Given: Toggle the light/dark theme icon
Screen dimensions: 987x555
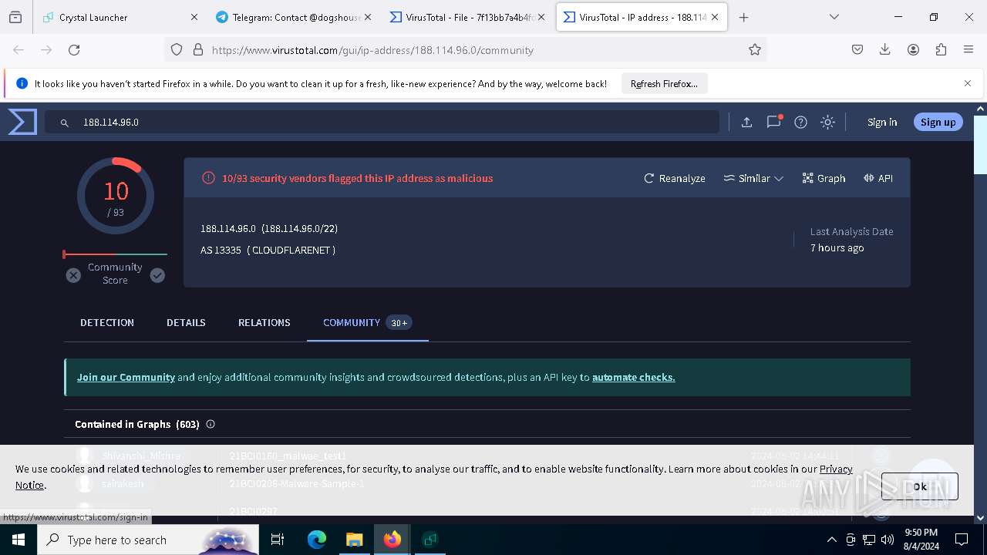Looking at the screenshot, I should pos(827,122).
